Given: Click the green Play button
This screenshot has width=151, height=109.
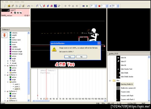Looking at the screenshot, I should pos(87,6).
